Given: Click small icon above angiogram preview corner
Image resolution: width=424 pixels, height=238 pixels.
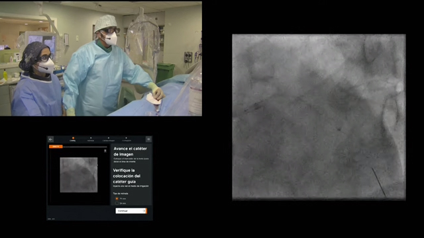Looking at the screenshot, I should (105, 151).
